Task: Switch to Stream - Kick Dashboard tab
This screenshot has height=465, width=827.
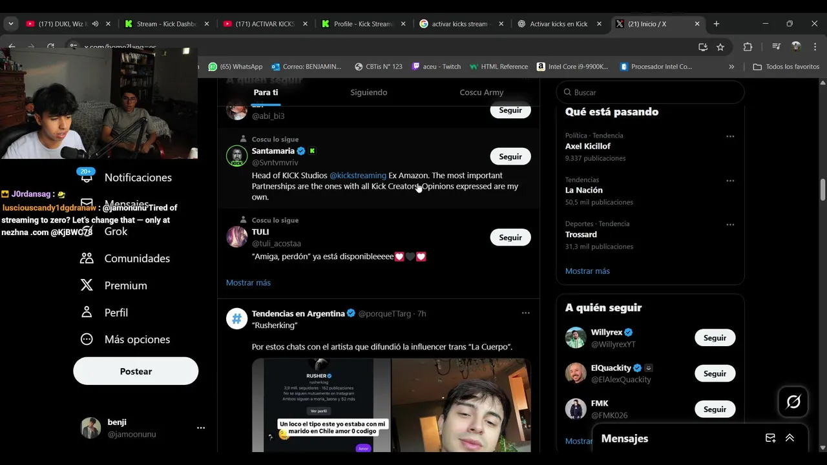Action: click(x=167, y=24)
